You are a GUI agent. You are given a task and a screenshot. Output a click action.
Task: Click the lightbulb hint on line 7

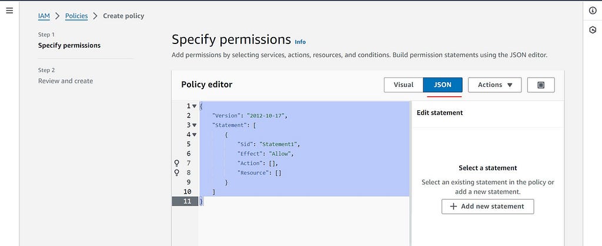176,163
